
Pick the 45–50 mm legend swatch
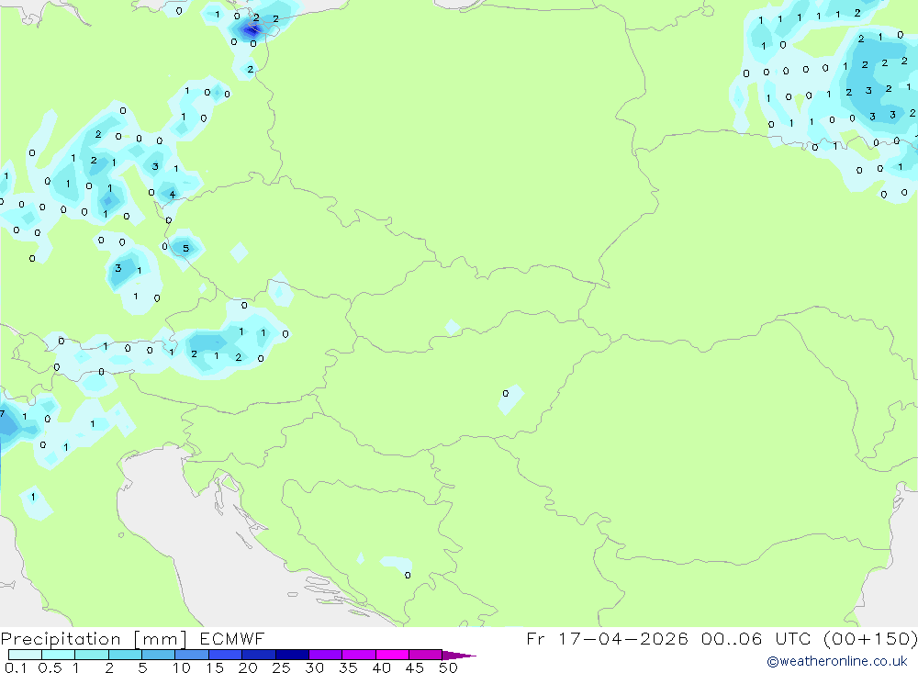pos(425,655)
